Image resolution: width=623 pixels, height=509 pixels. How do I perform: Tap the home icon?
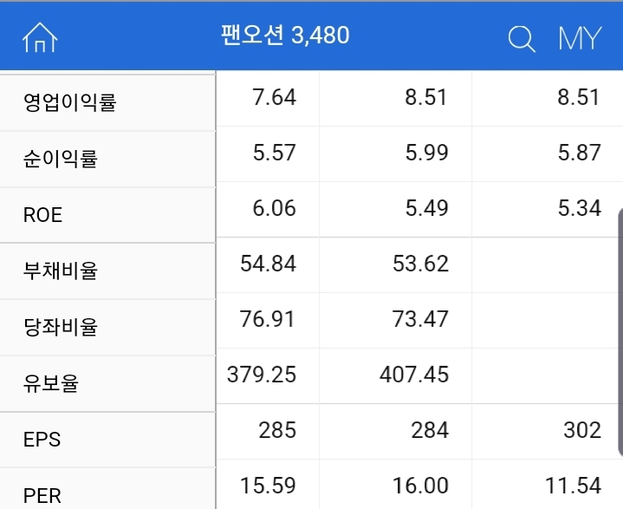pos(40,36)
